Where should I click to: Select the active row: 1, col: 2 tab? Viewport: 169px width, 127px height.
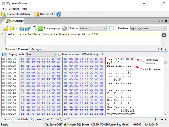[44, 119]
